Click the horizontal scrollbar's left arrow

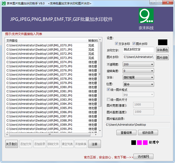coord(7,135)
